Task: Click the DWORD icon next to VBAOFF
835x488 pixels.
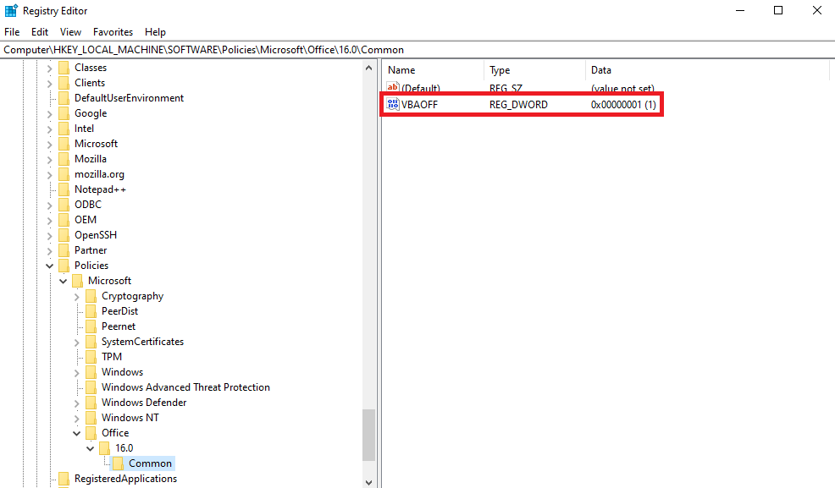Action: [x=393, y=104]
